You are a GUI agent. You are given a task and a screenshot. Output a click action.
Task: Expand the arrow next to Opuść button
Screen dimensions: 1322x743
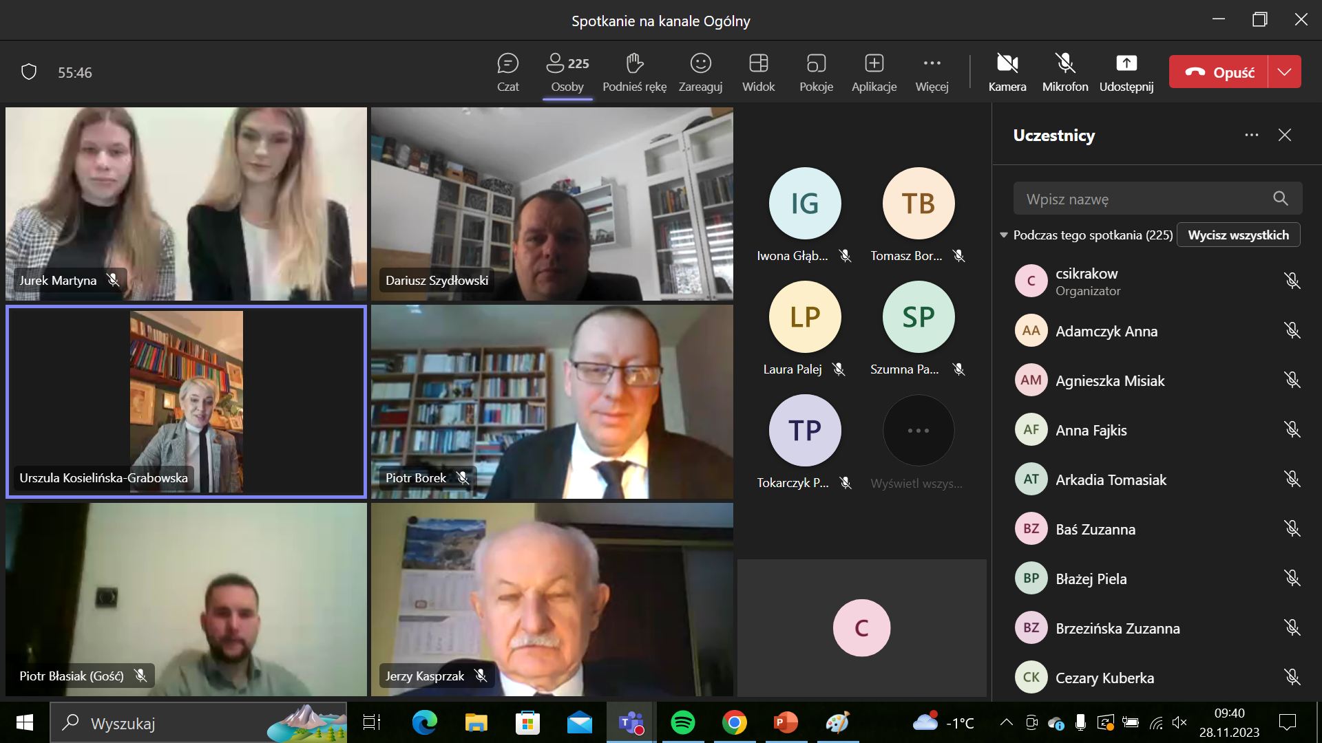tap(1285, 72)
